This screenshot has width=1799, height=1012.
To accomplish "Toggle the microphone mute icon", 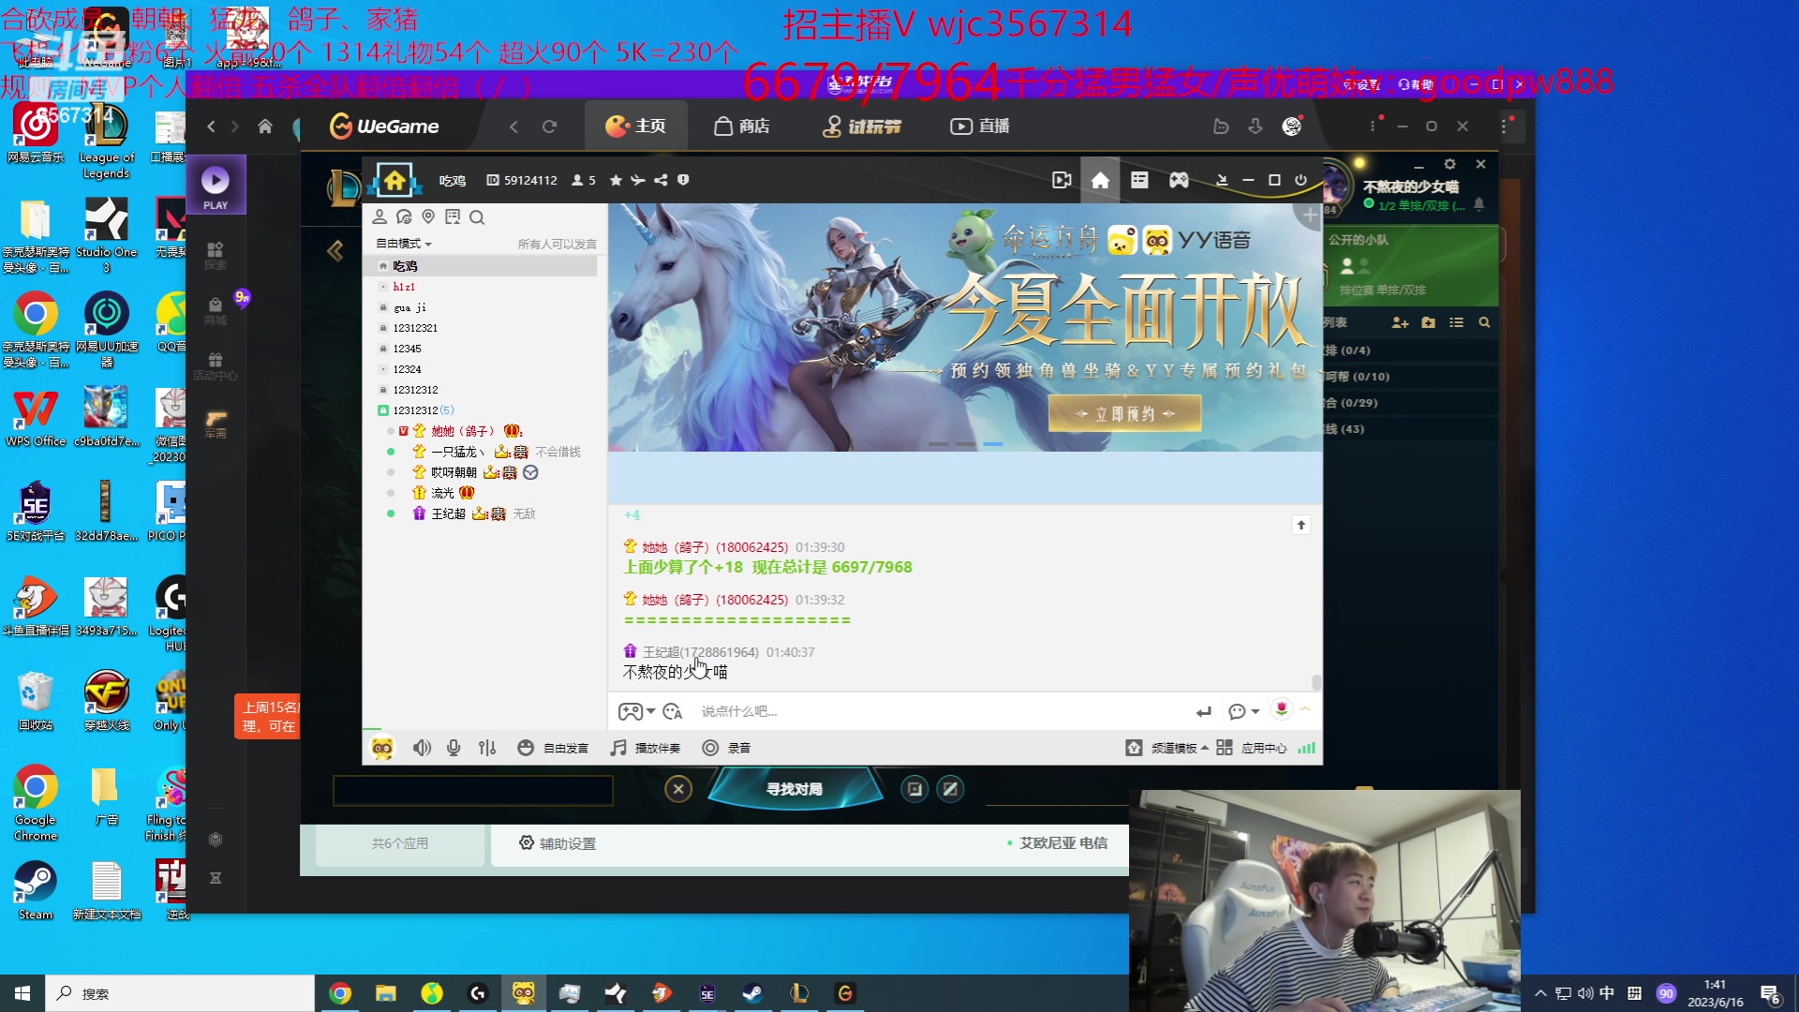I will pos(453,748).
